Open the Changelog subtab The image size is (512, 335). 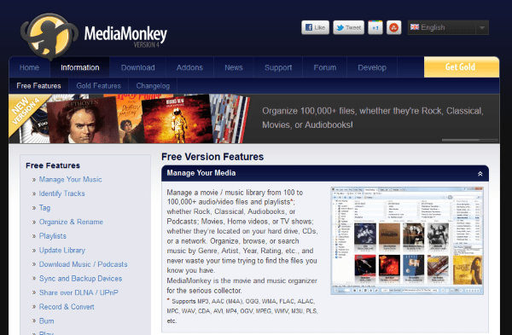pyautogui.click(x=153, y=86)
